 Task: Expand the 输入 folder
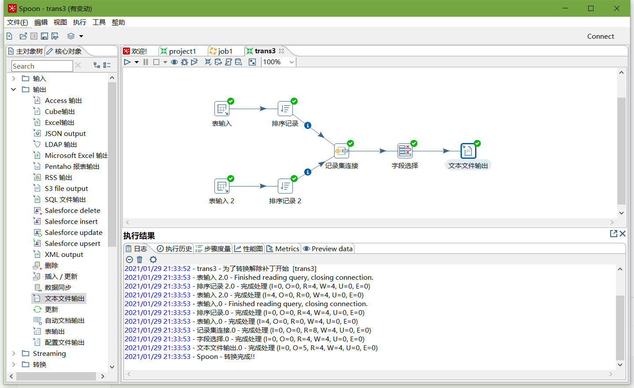tap(14, 79)
